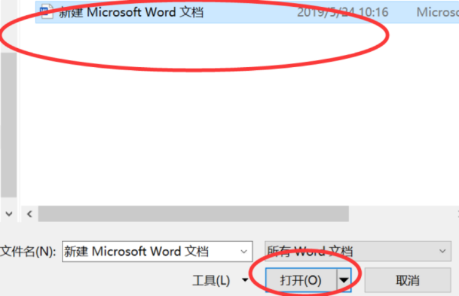Image resolution: width=459 pixels, height=296 pixels.
Task: Click the file type column value Microso
Action: (438, 12)
